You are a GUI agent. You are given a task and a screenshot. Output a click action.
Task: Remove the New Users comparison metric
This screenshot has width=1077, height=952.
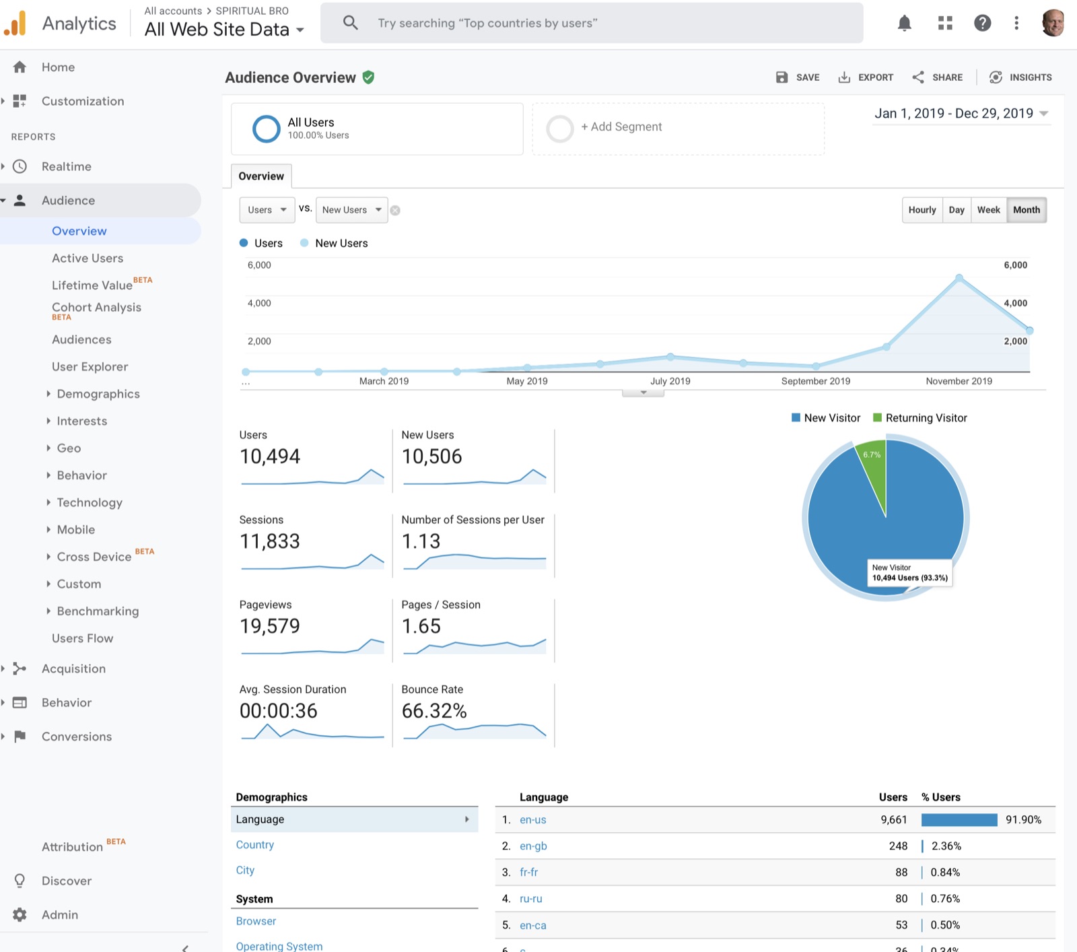coord(396,211)
